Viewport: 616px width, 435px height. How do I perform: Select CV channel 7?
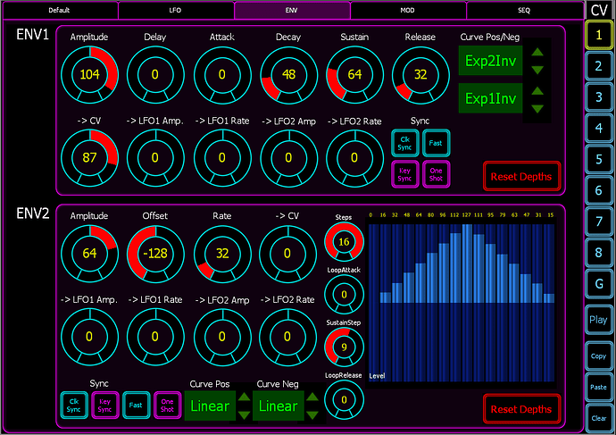point(599,222)
